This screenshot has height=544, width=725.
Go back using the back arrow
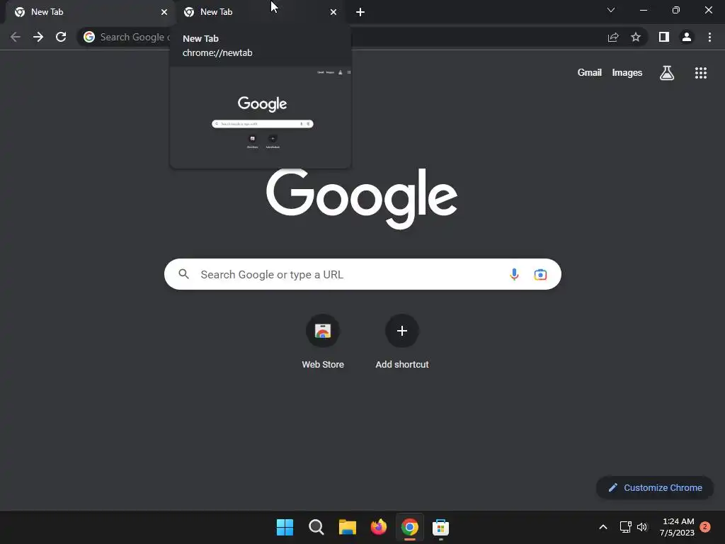(x=16, y=37)
